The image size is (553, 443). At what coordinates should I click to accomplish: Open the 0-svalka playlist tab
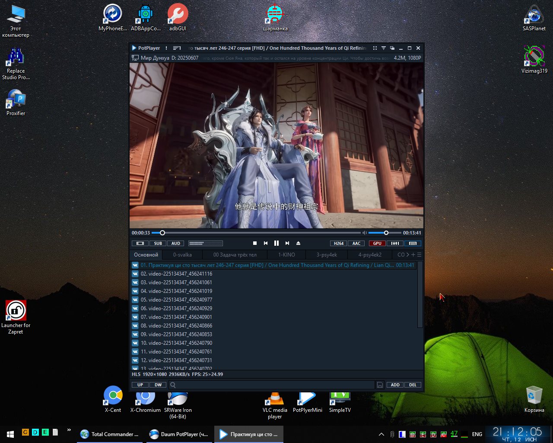182,255
